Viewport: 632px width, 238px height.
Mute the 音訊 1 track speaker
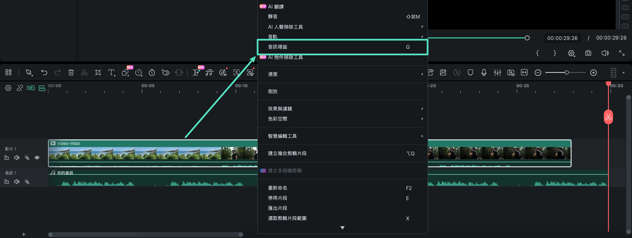point(17,182)
